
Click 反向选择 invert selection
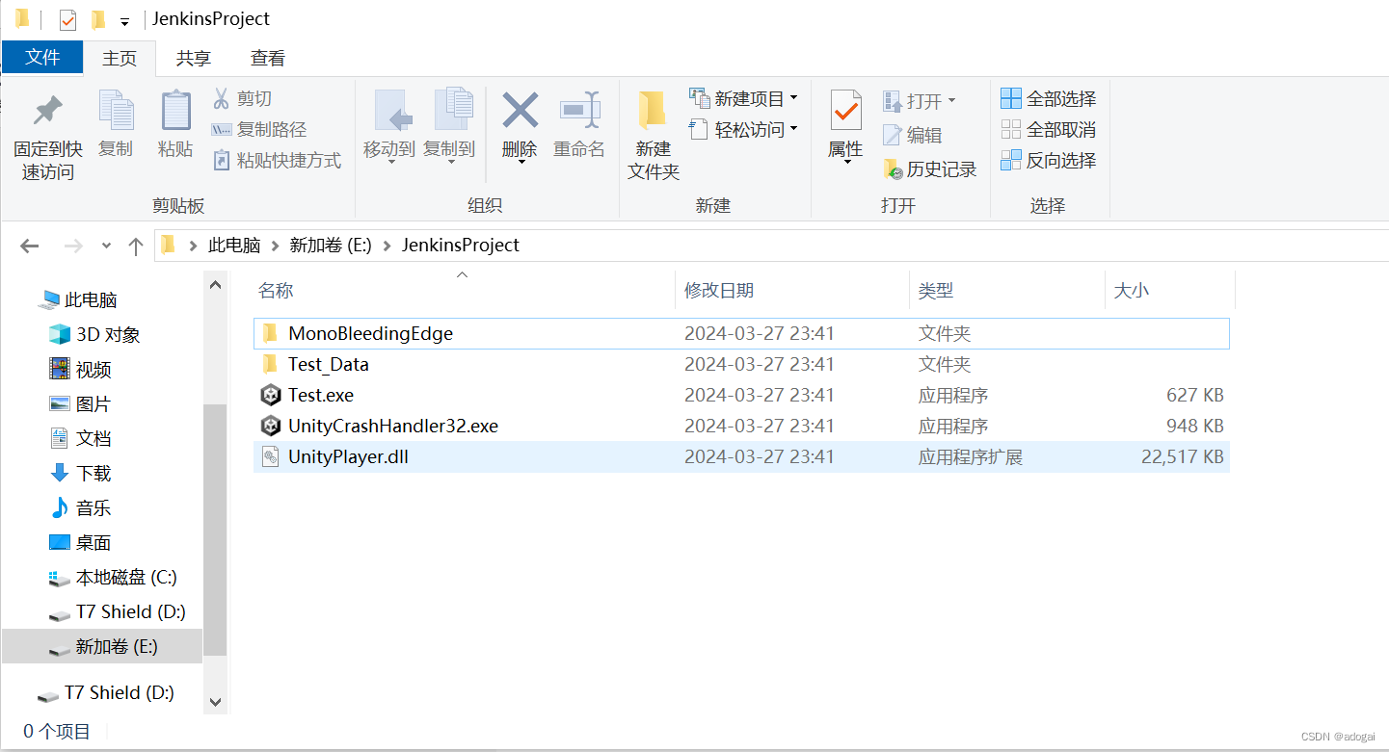(1049, 160)
